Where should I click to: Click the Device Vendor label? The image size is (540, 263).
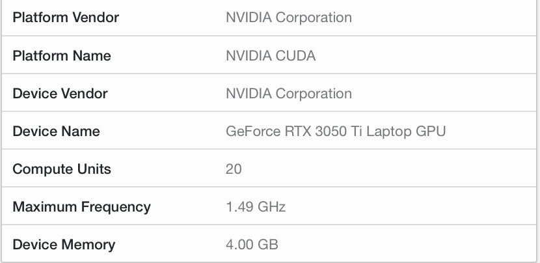pyautogui.click(x=60, y=94)
